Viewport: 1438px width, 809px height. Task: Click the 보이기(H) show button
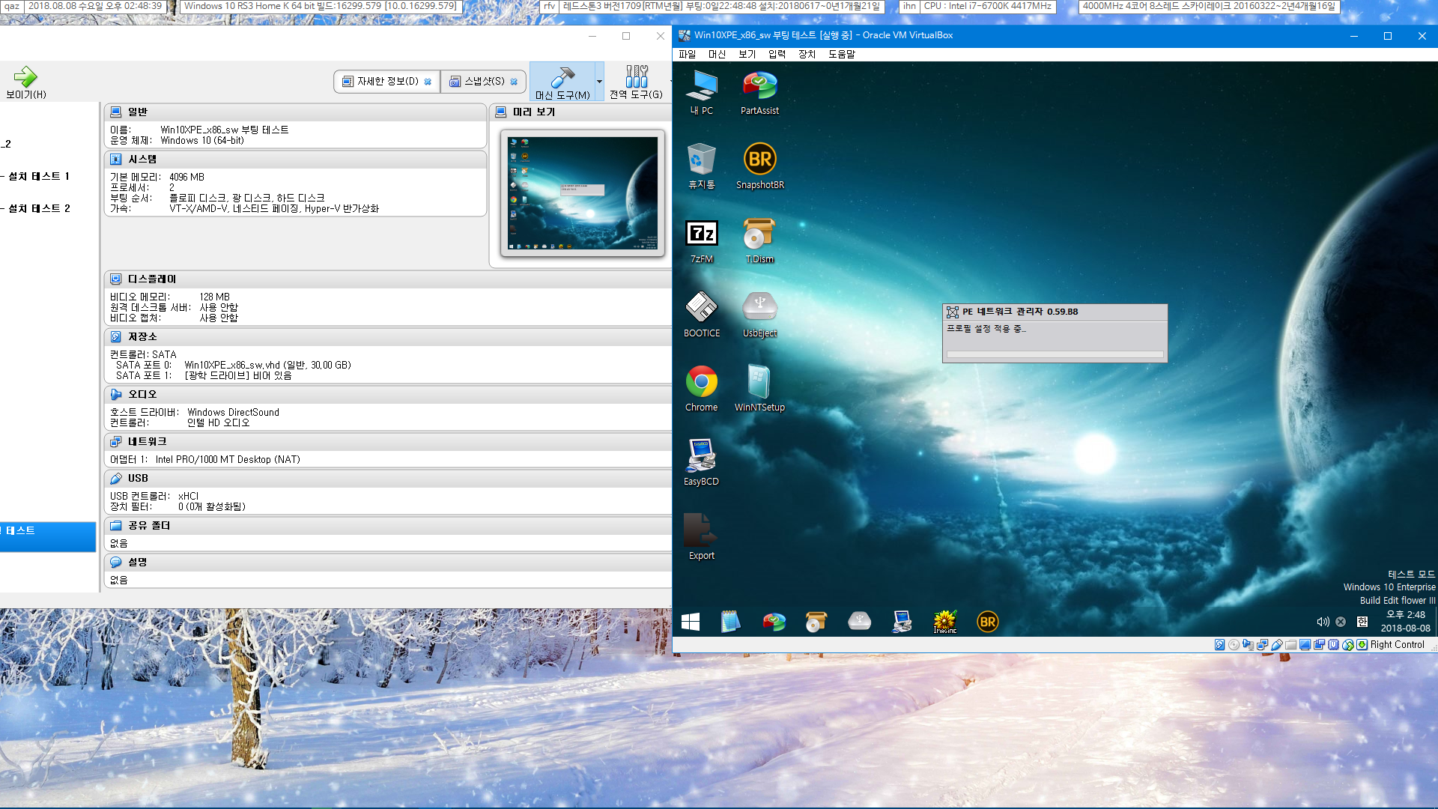click(26, 82)
